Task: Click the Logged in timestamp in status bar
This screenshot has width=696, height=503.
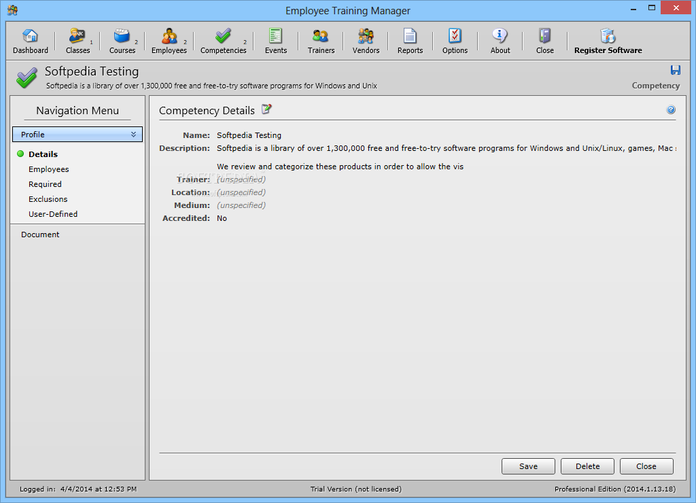Action: 78,489
